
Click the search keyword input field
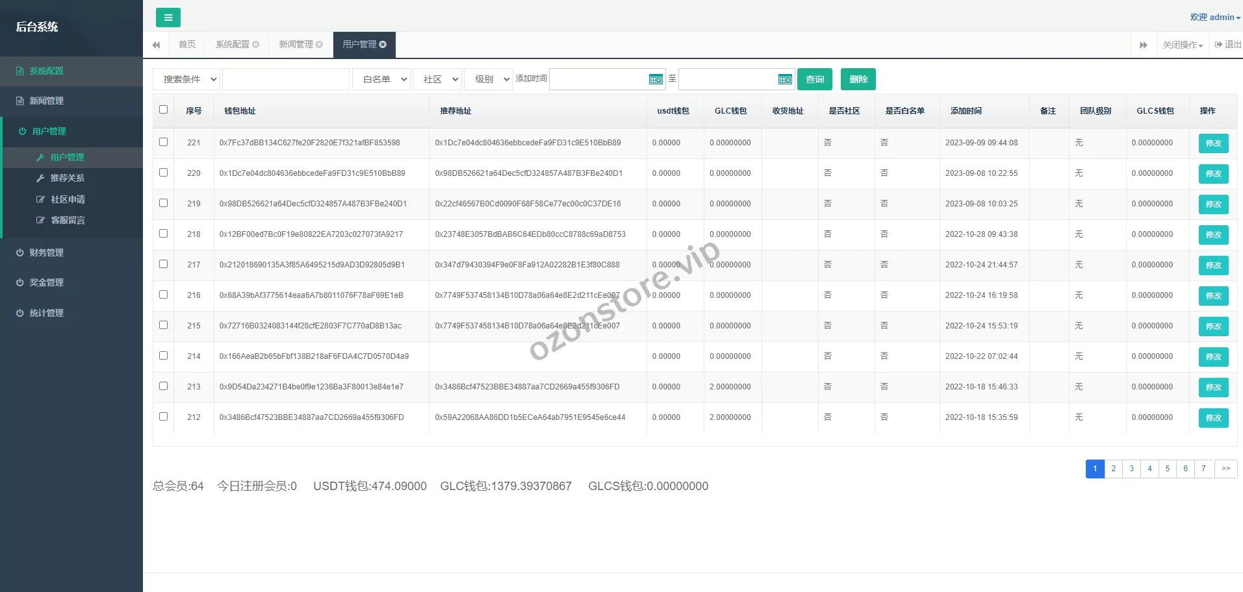[285, 79]
